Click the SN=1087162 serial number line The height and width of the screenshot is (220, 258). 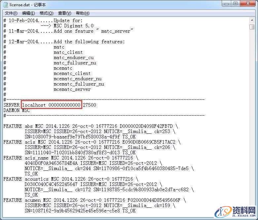coord(80,211)
